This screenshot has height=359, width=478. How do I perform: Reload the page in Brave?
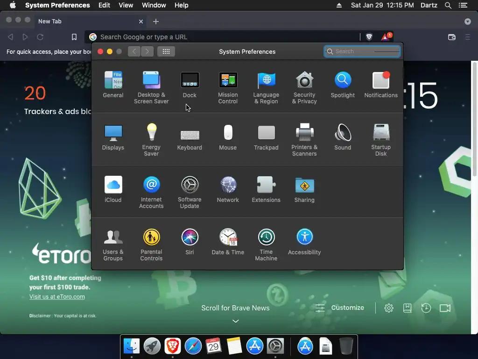click(x=40, y=37)
